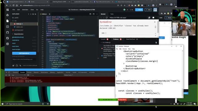Open new Chrome tab plus button

(x=138, y=2)
